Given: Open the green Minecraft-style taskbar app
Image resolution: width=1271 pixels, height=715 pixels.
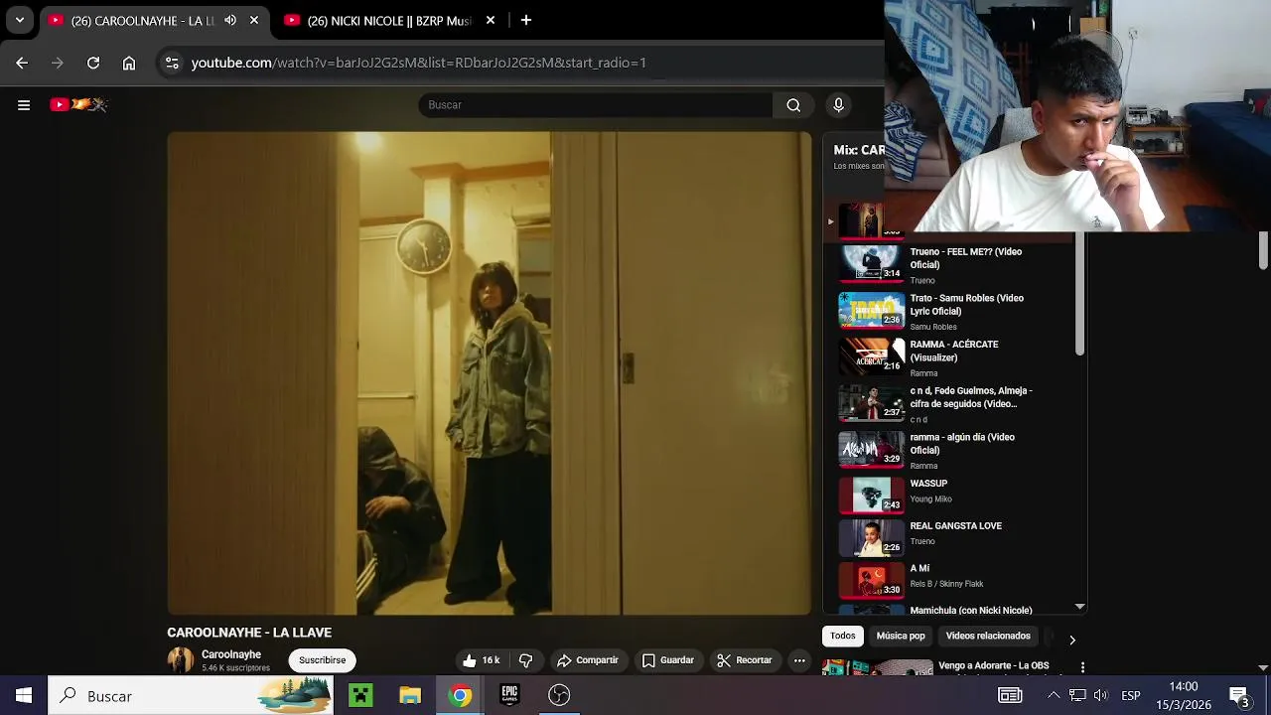Looking at the screenshot, I should [360, 695].
